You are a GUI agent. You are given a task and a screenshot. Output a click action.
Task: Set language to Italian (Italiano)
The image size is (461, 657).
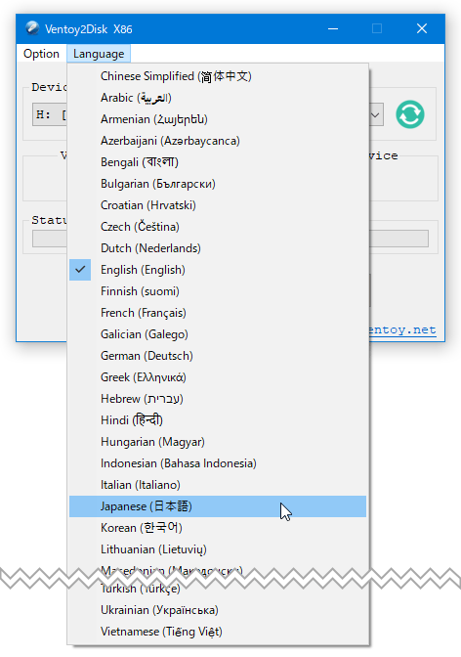pos(218,485)
